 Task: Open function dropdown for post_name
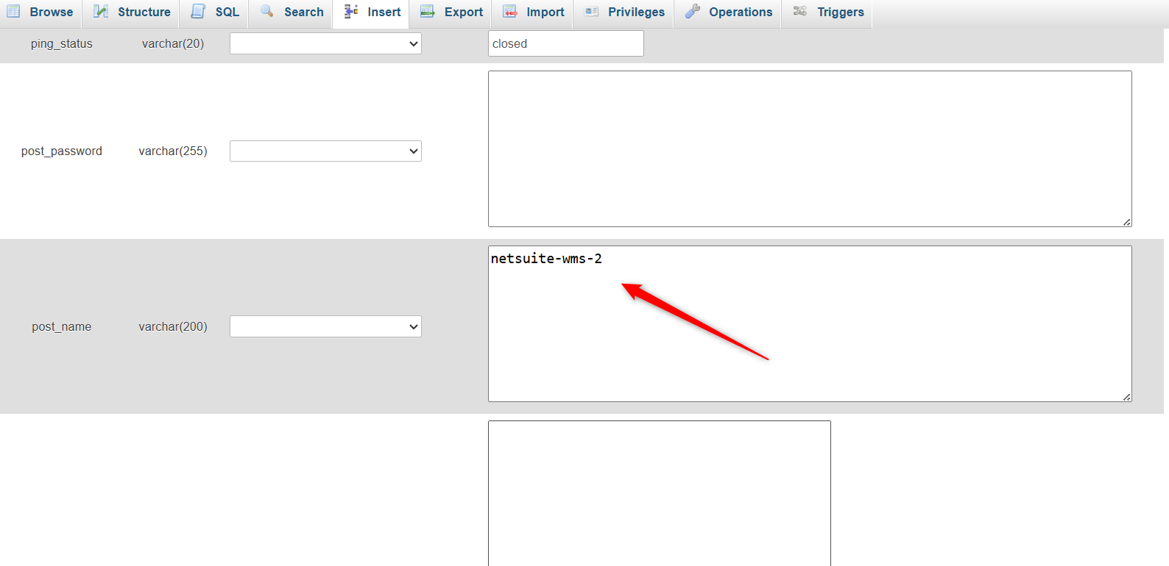point(325,326)
